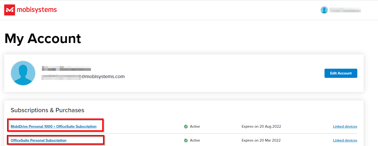
Task: Click the mobisystems wordmark text in header
Action: (37, 10)
